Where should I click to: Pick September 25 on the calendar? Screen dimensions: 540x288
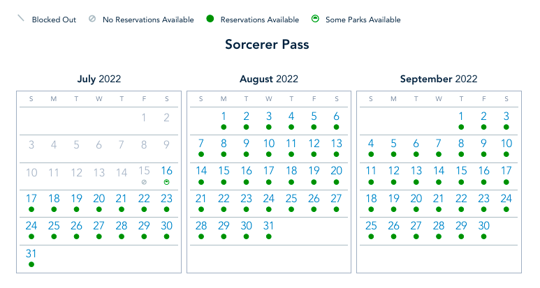(x=371, y=226)
